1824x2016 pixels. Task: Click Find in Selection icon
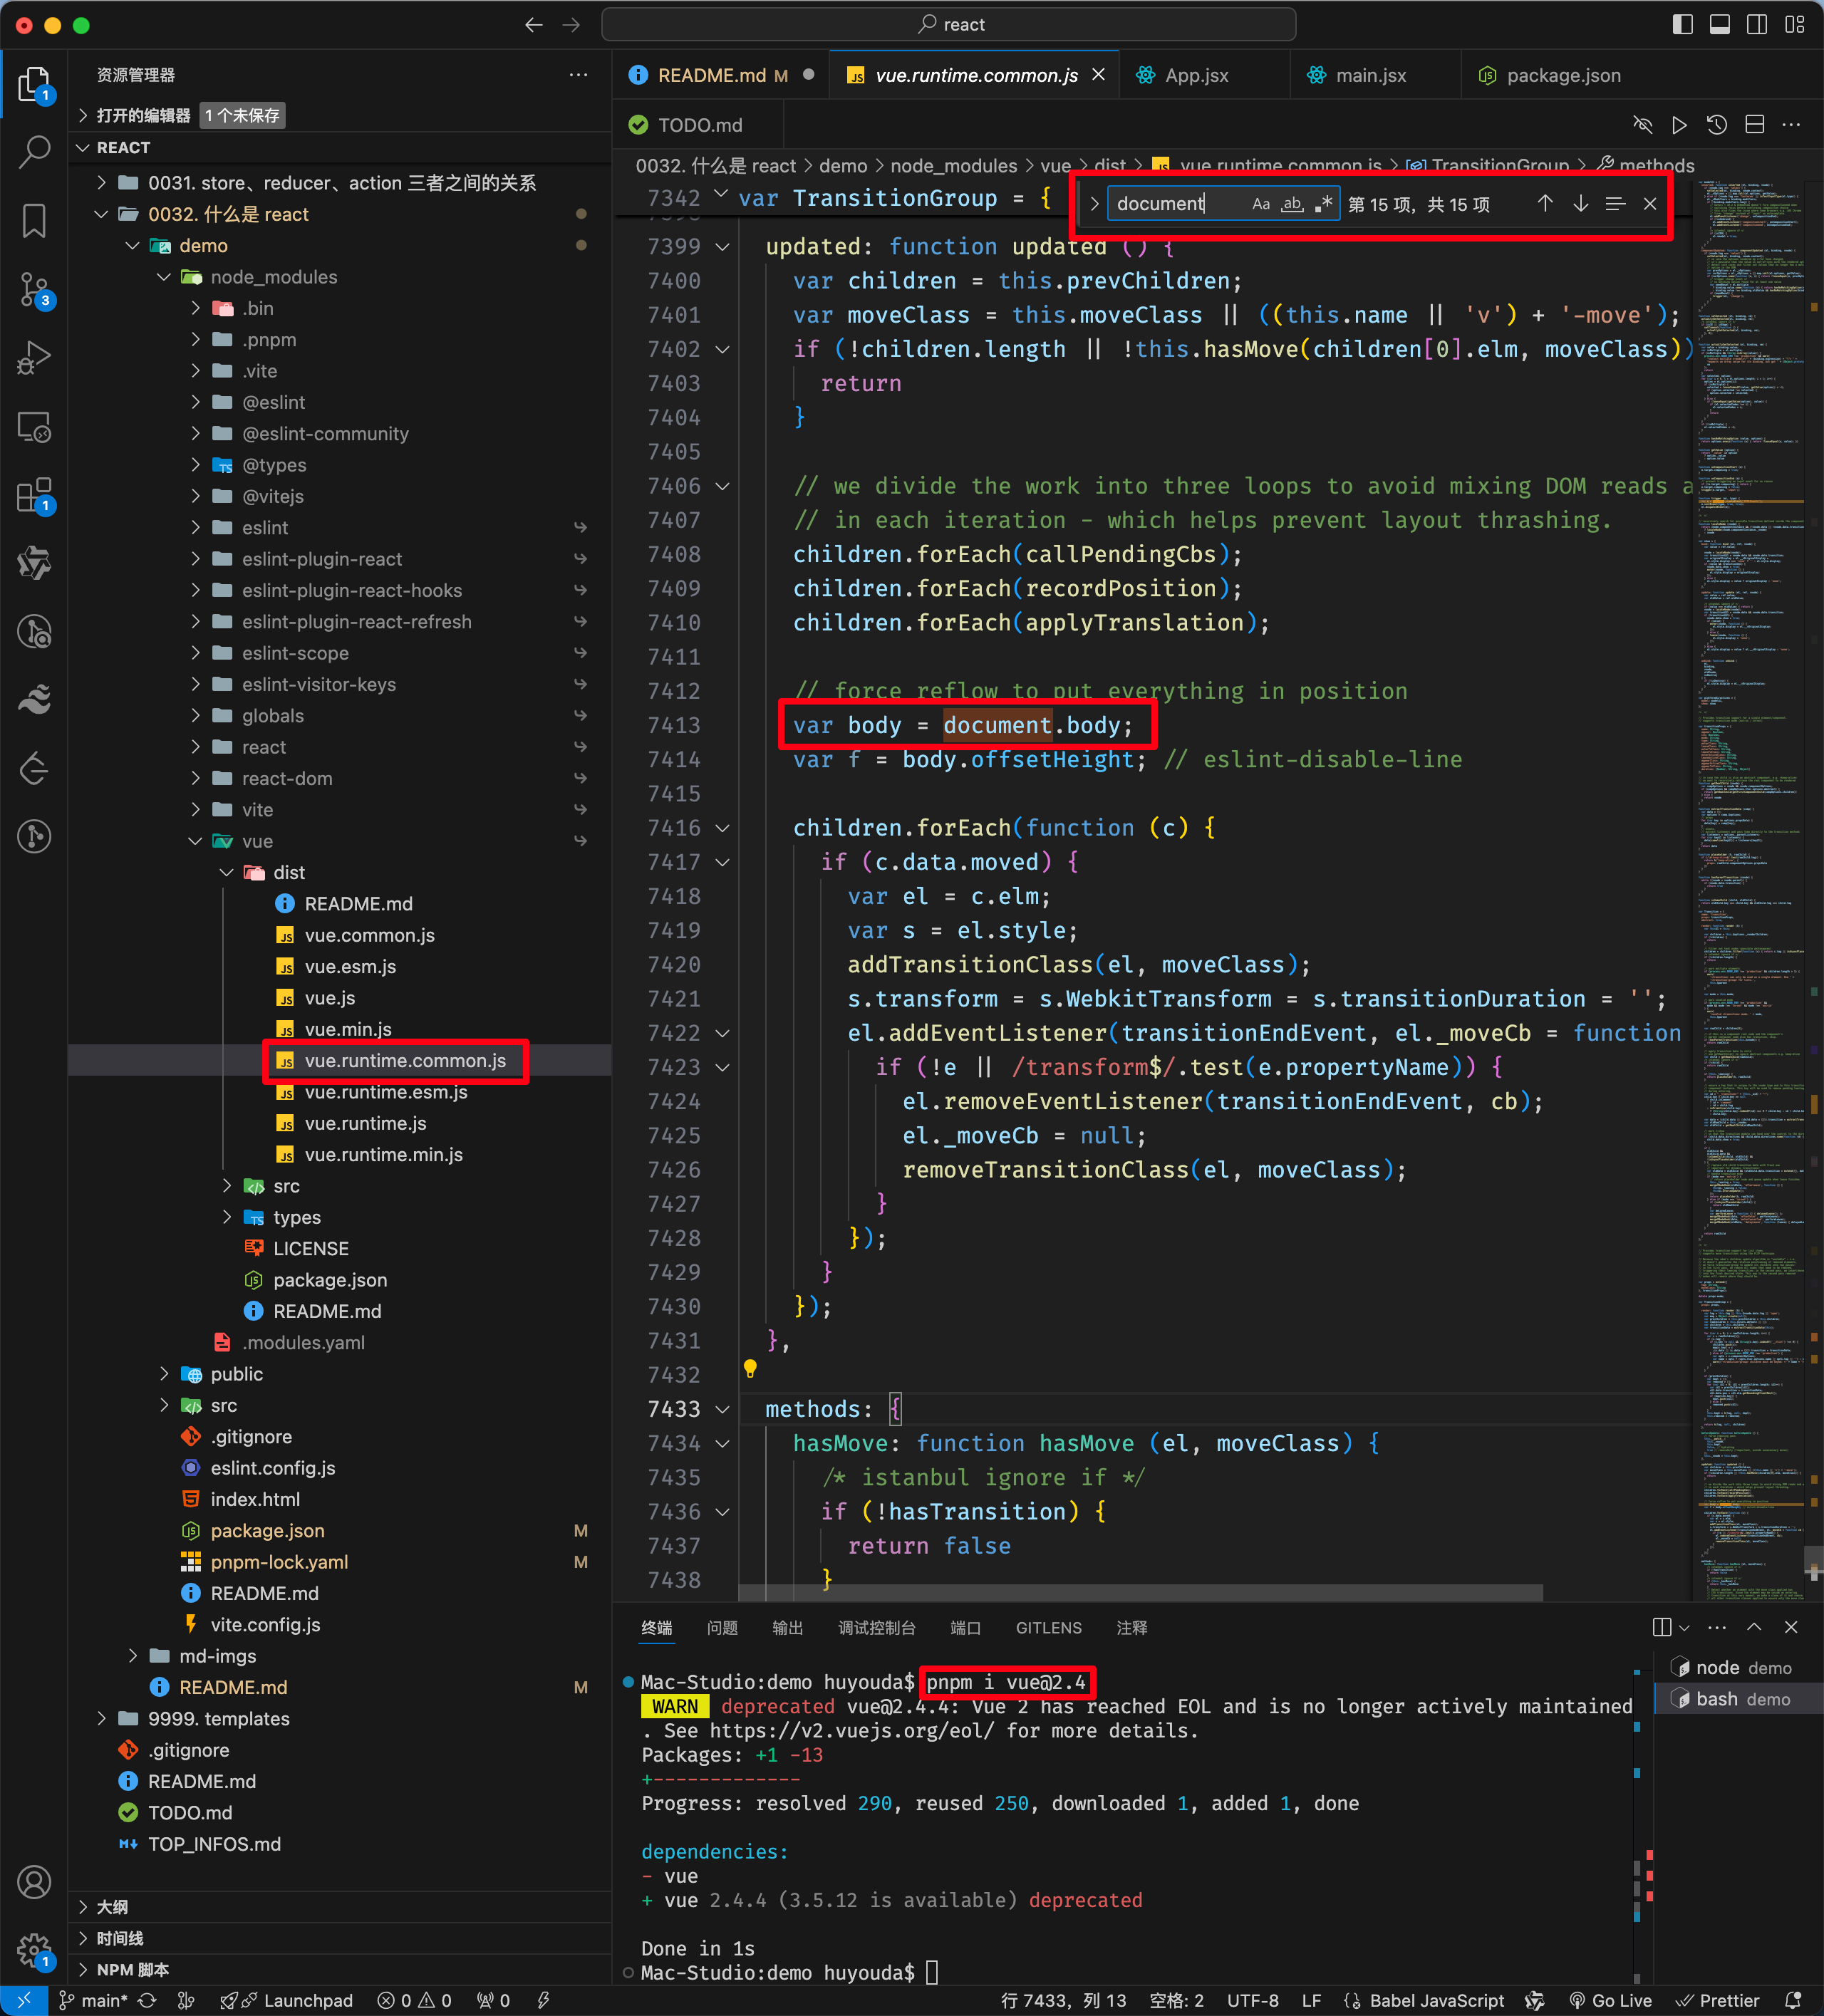tap(1615, 204)
